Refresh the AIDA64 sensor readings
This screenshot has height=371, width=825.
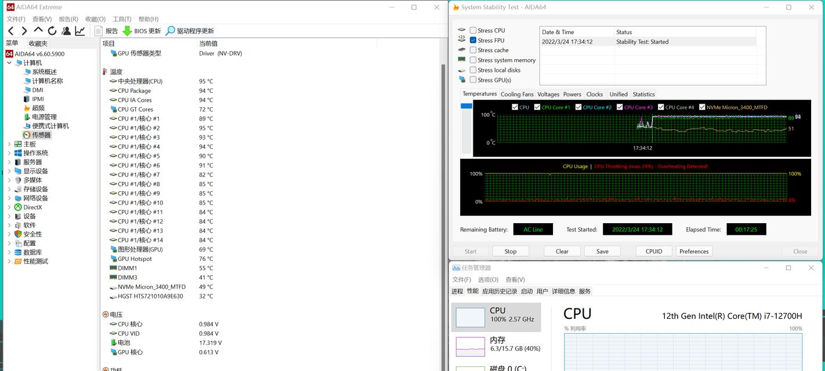[52, 31]
